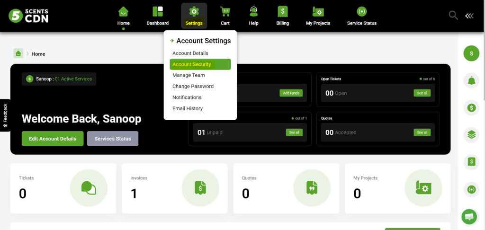Click stacked layers icon in right sidebar
Image resolution: width=485 pixels, height=230 pixels.
pyautogui.click(x=471, y=135)
